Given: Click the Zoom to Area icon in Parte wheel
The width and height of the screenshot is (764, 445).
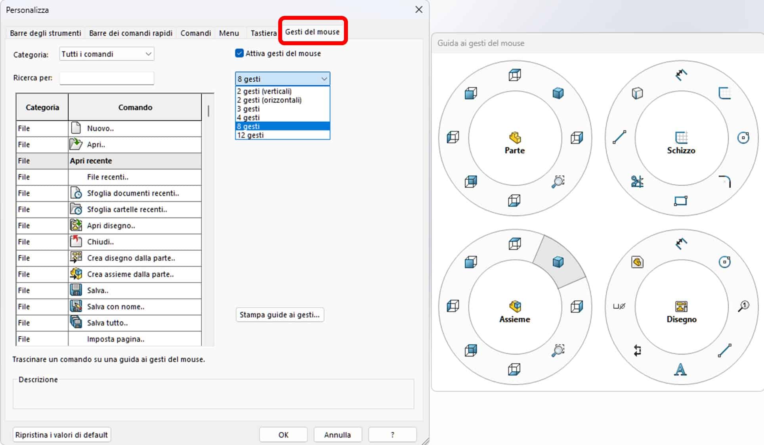Looking at the screenshot, I should [x=558, y=182].
